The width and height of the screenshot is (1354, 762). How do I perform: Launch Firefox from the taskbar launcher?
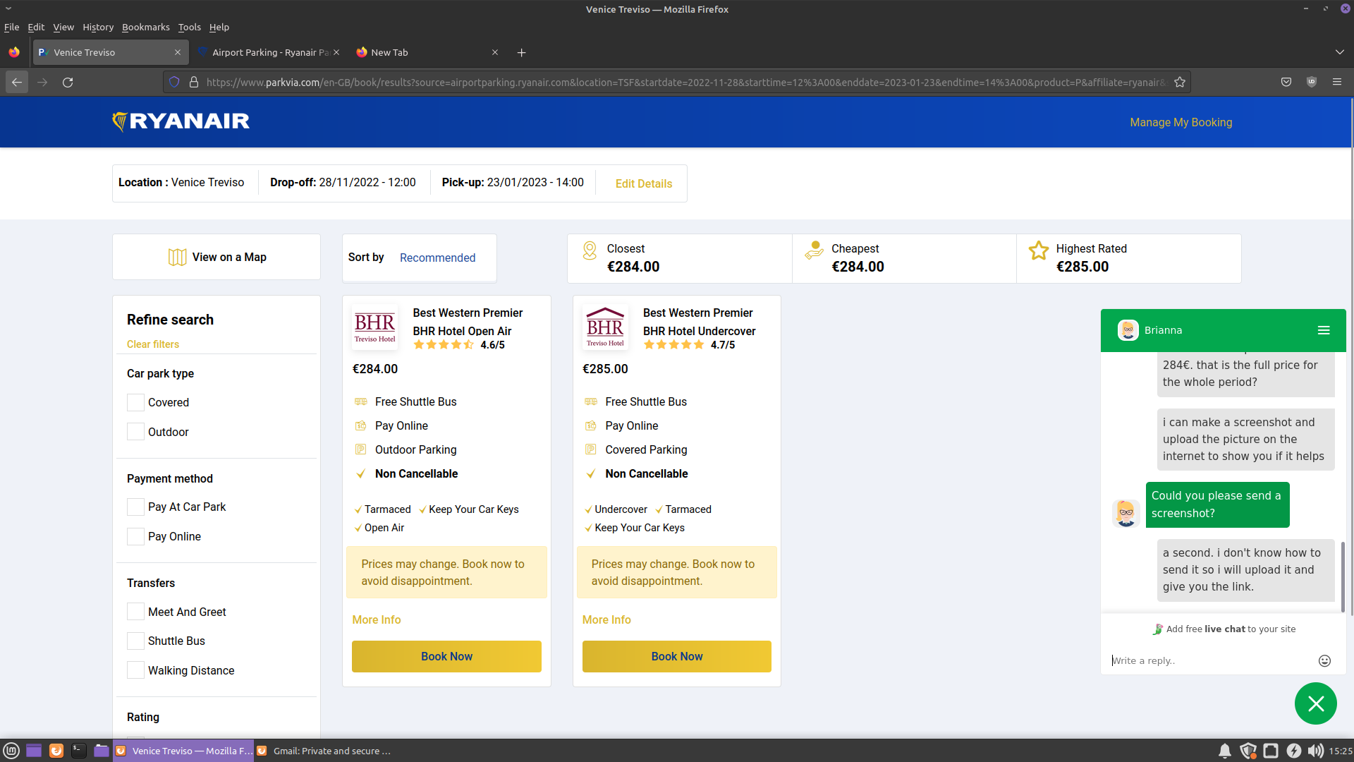56,751
